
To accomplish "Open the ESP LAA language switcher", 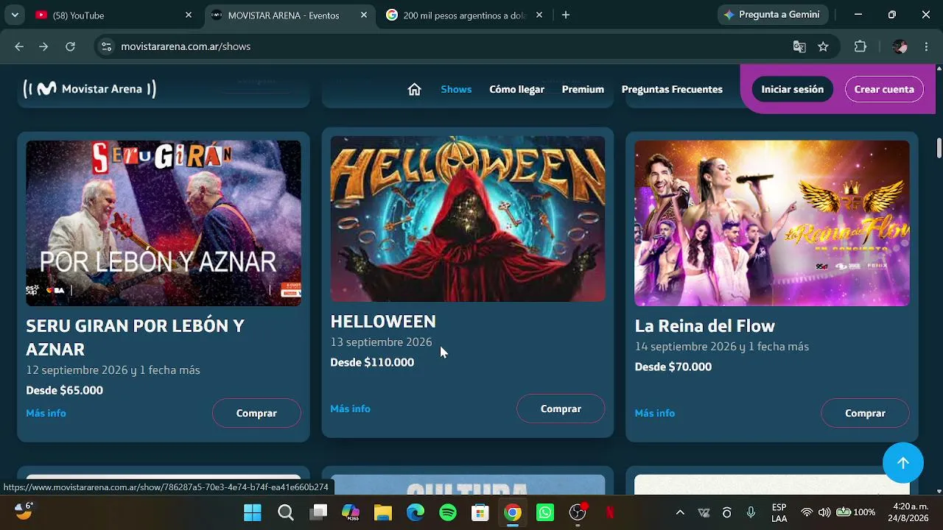I will click(779, 512).
